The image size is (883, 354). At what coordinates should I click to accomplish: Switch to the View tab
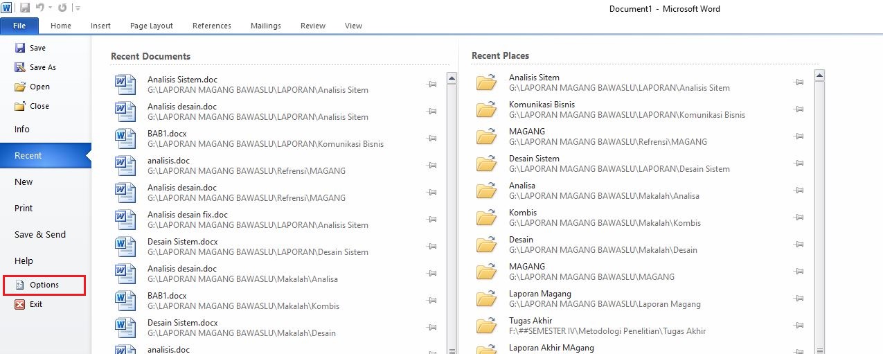click(353, 26)
